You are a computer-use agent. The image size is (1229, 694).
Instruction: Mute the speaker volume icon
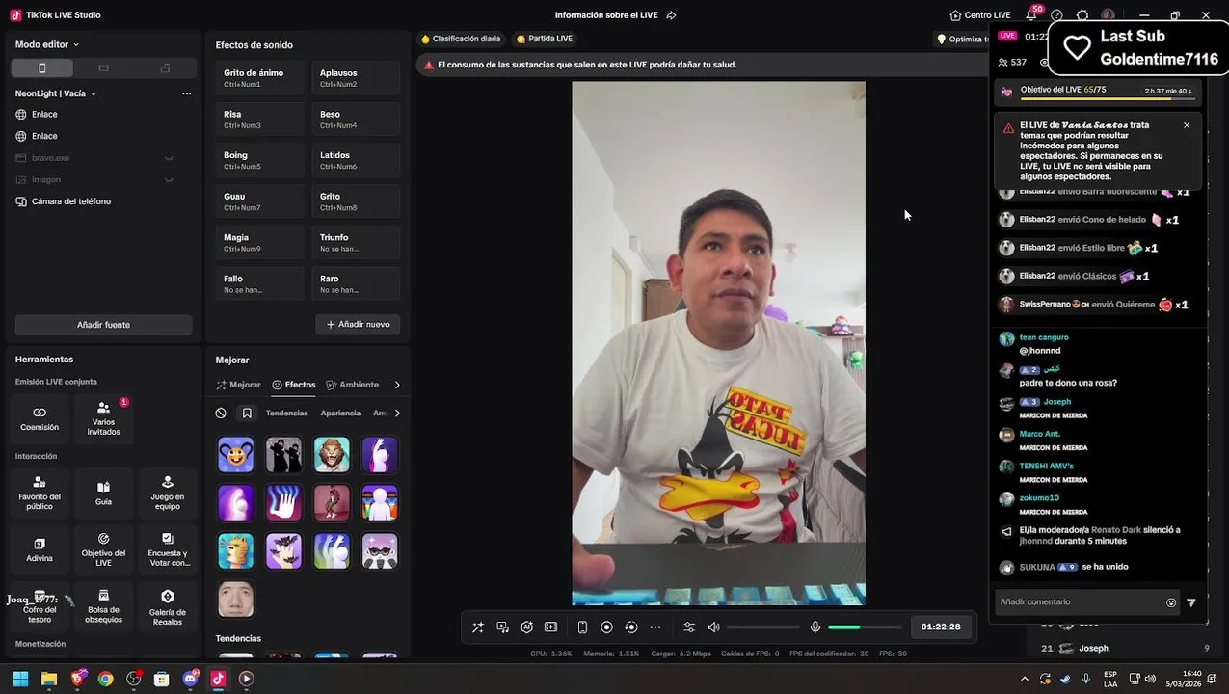(x=713, y=627)
